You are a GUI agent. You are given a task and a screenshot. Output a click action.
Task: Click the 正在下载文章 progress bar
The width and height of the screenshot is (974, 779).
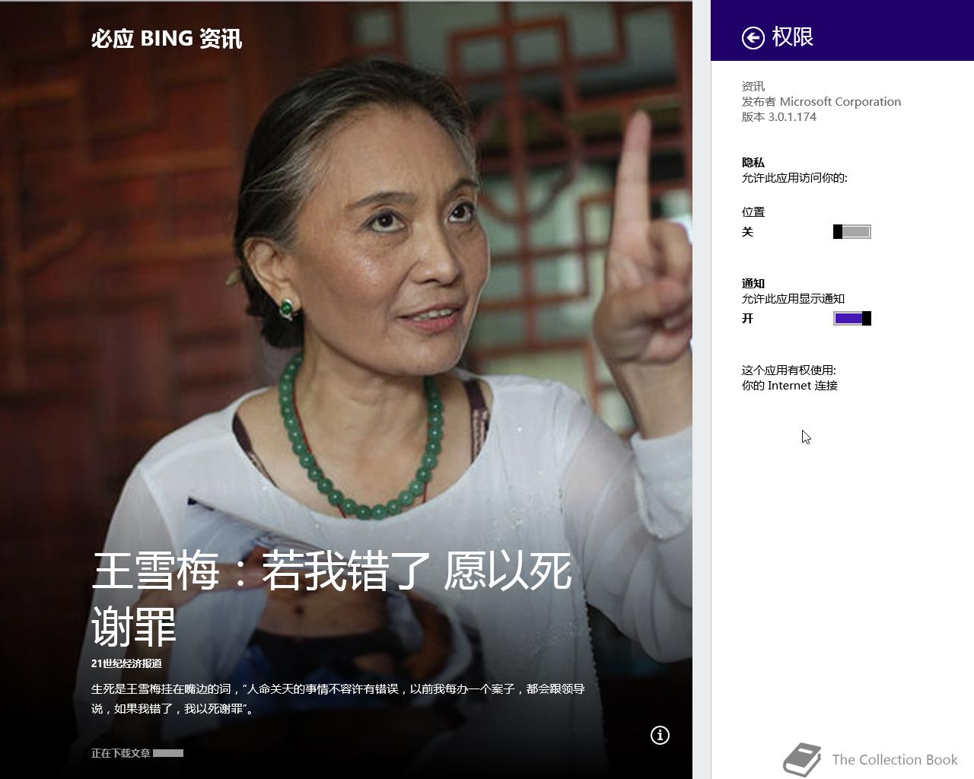tap(168, 753)
